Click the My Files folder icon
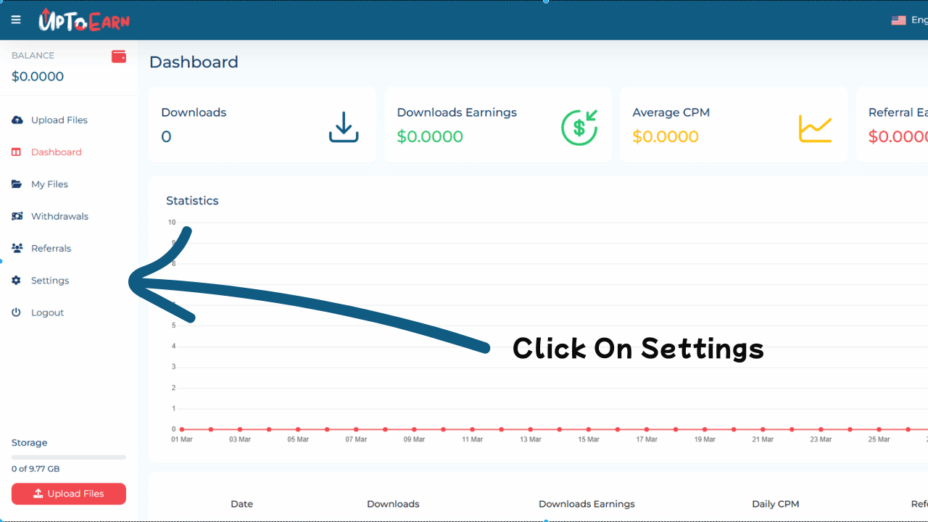Screen dimensions: 928x522 [17, 184]
